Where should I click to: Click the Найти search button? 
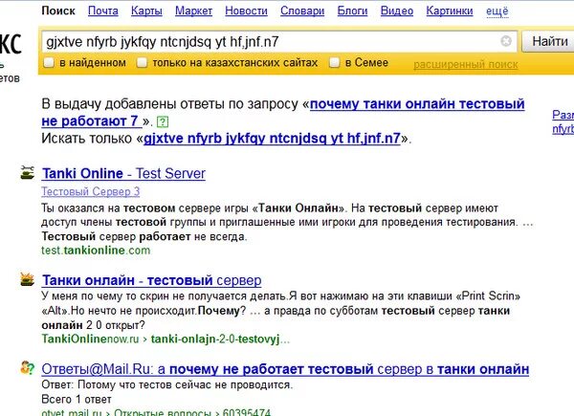pos(549,41)
